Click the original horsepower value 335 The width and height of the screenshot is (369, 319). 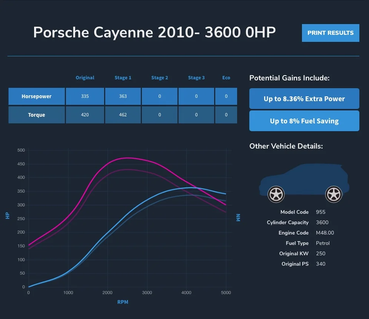pos(85,96)
